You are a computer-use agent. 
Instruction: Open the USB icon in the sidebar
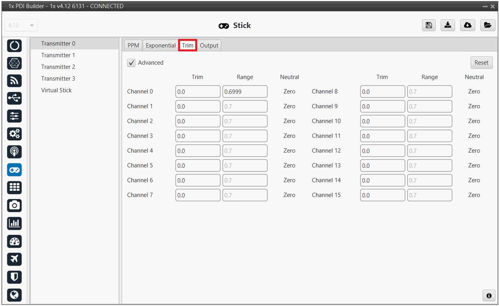click(14, 98)
